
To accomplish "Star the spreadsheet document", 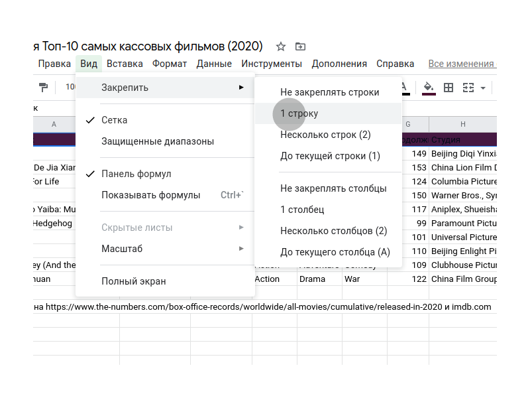I will (x=281, y=46).
